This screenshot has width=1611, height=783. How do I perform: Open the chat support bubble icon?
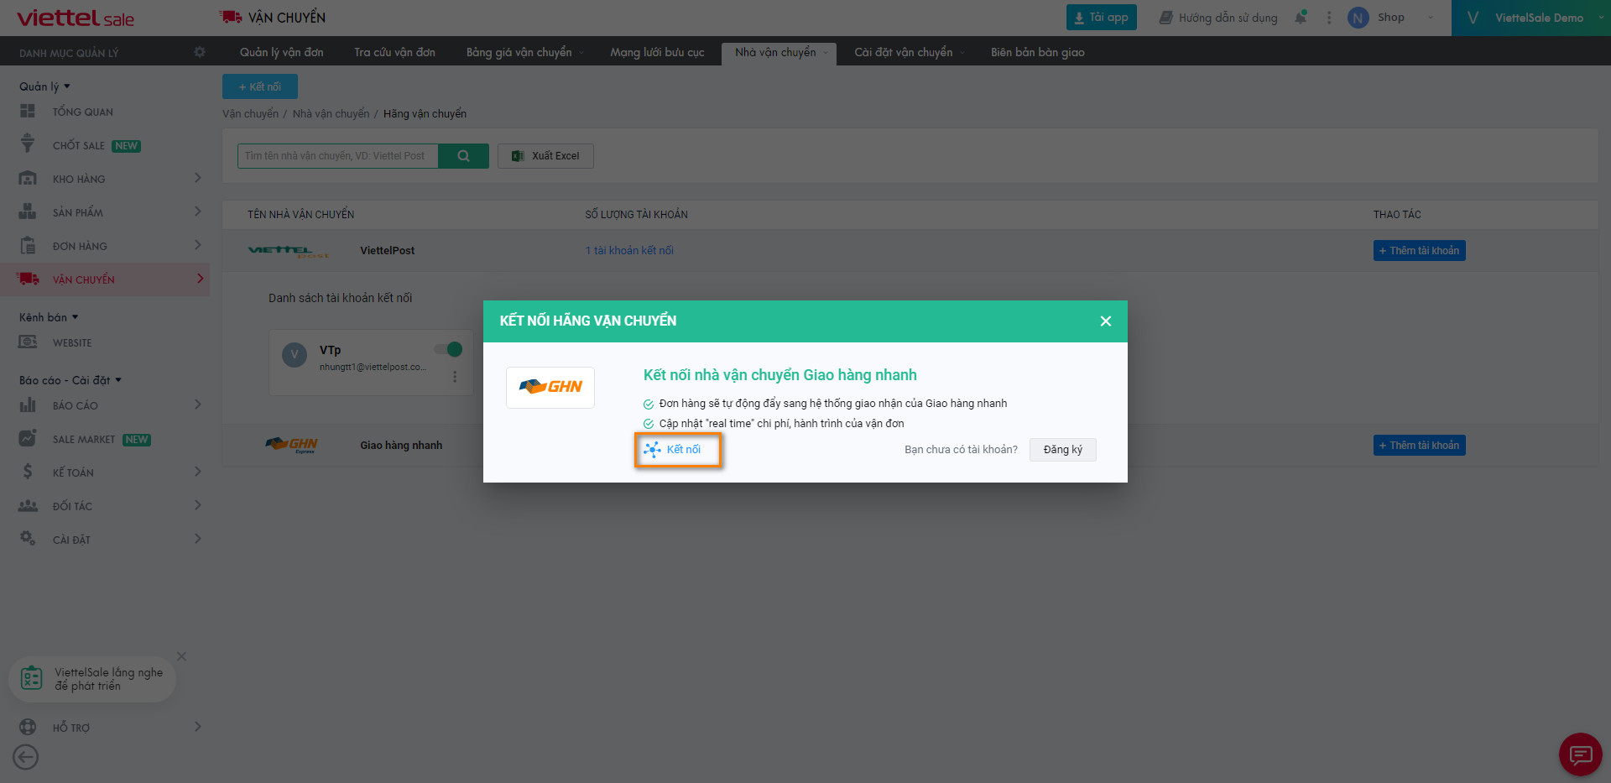tap(1581, 754)
